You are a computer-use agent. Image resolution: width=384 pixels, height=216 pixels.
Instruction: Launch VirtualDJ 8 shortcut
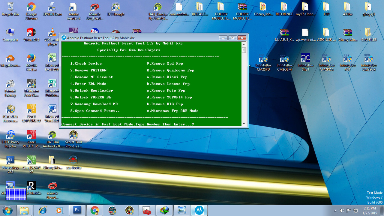point(31,35)
